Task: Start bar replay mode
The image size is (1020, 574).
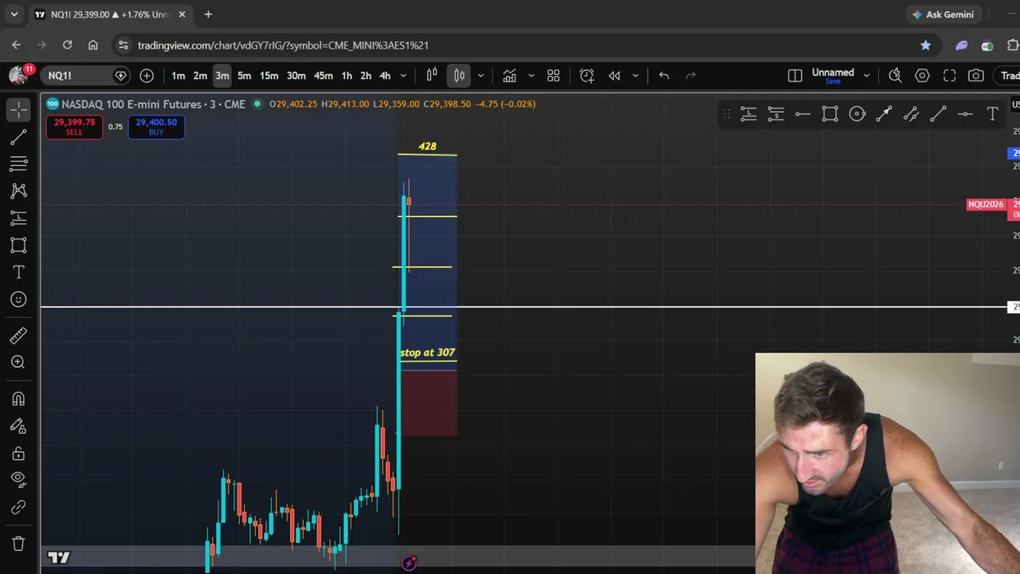Action: click(x=614, y=76)
